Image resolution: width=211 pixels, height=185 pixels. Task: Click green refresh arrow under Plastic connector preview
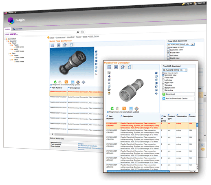point(112,109)
